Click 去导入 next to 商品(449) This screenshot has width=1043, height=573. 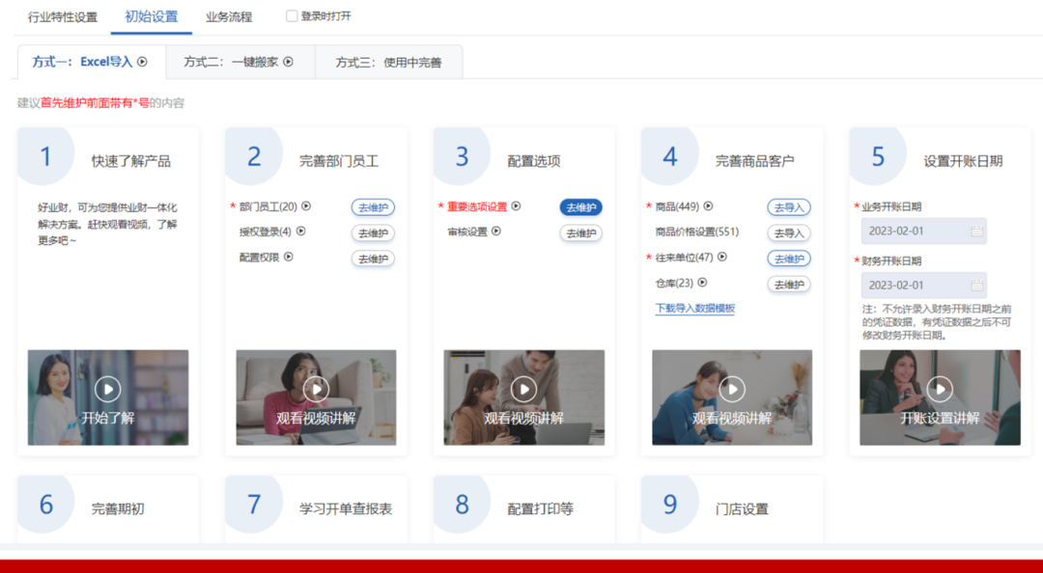(x=789, y=206)
